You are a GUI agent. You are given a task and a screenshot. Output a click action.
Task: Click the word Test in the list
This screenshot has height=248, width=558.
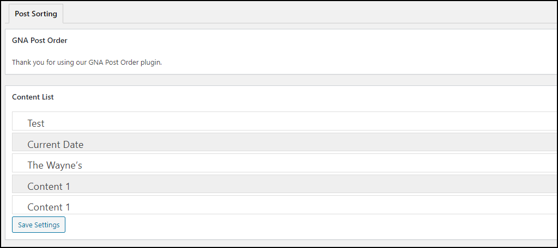[x=36, y=123]
